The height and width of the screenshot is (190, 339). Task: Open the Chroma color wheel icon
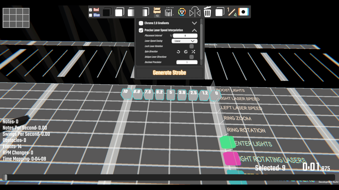click(x=182, y=12)
